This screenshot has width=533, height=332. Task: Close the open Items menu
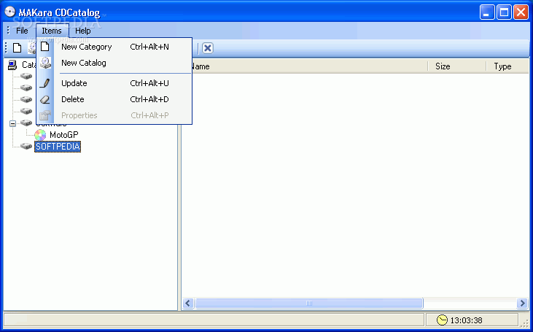(52, 31)
